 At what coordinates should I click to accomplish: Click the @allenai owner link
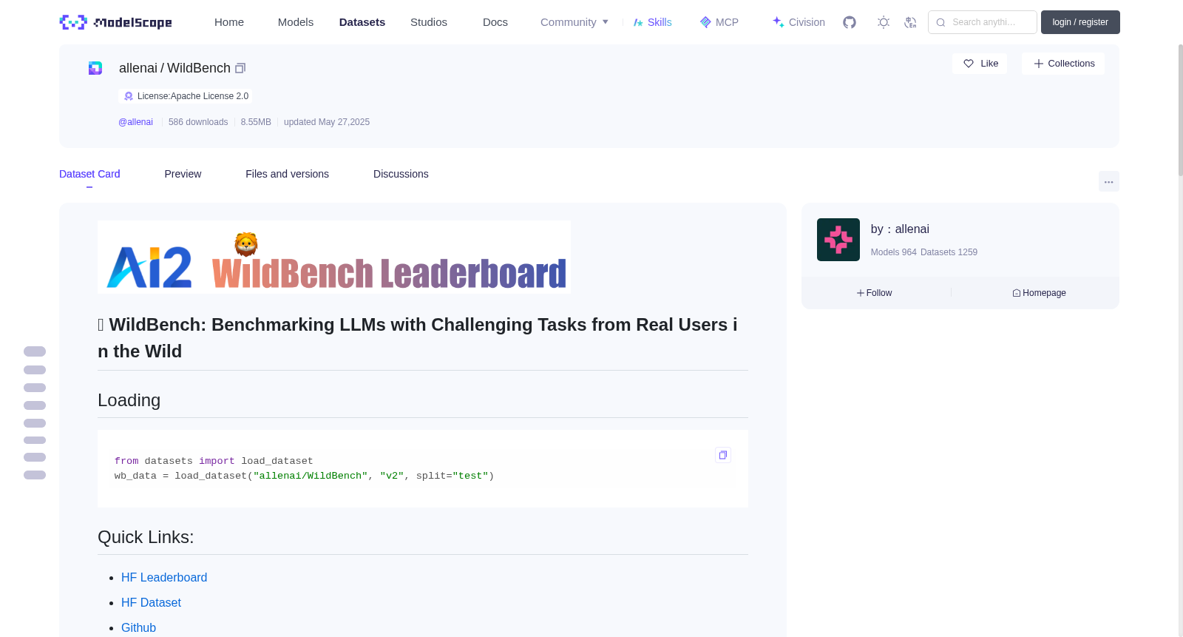point(135,122)
